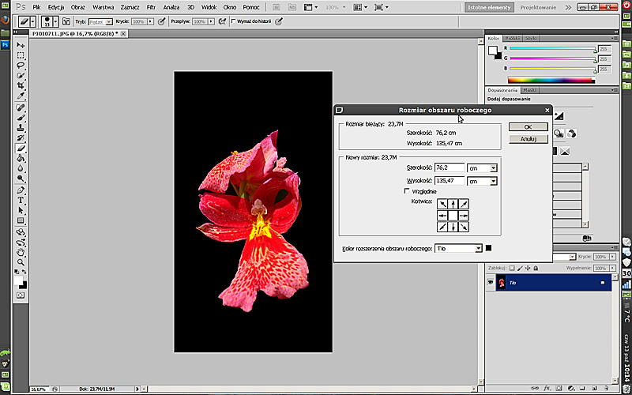The image size is (632, 395).
Task: Select the Move tool
Action: pyautogui.click(x=21, y=46)
